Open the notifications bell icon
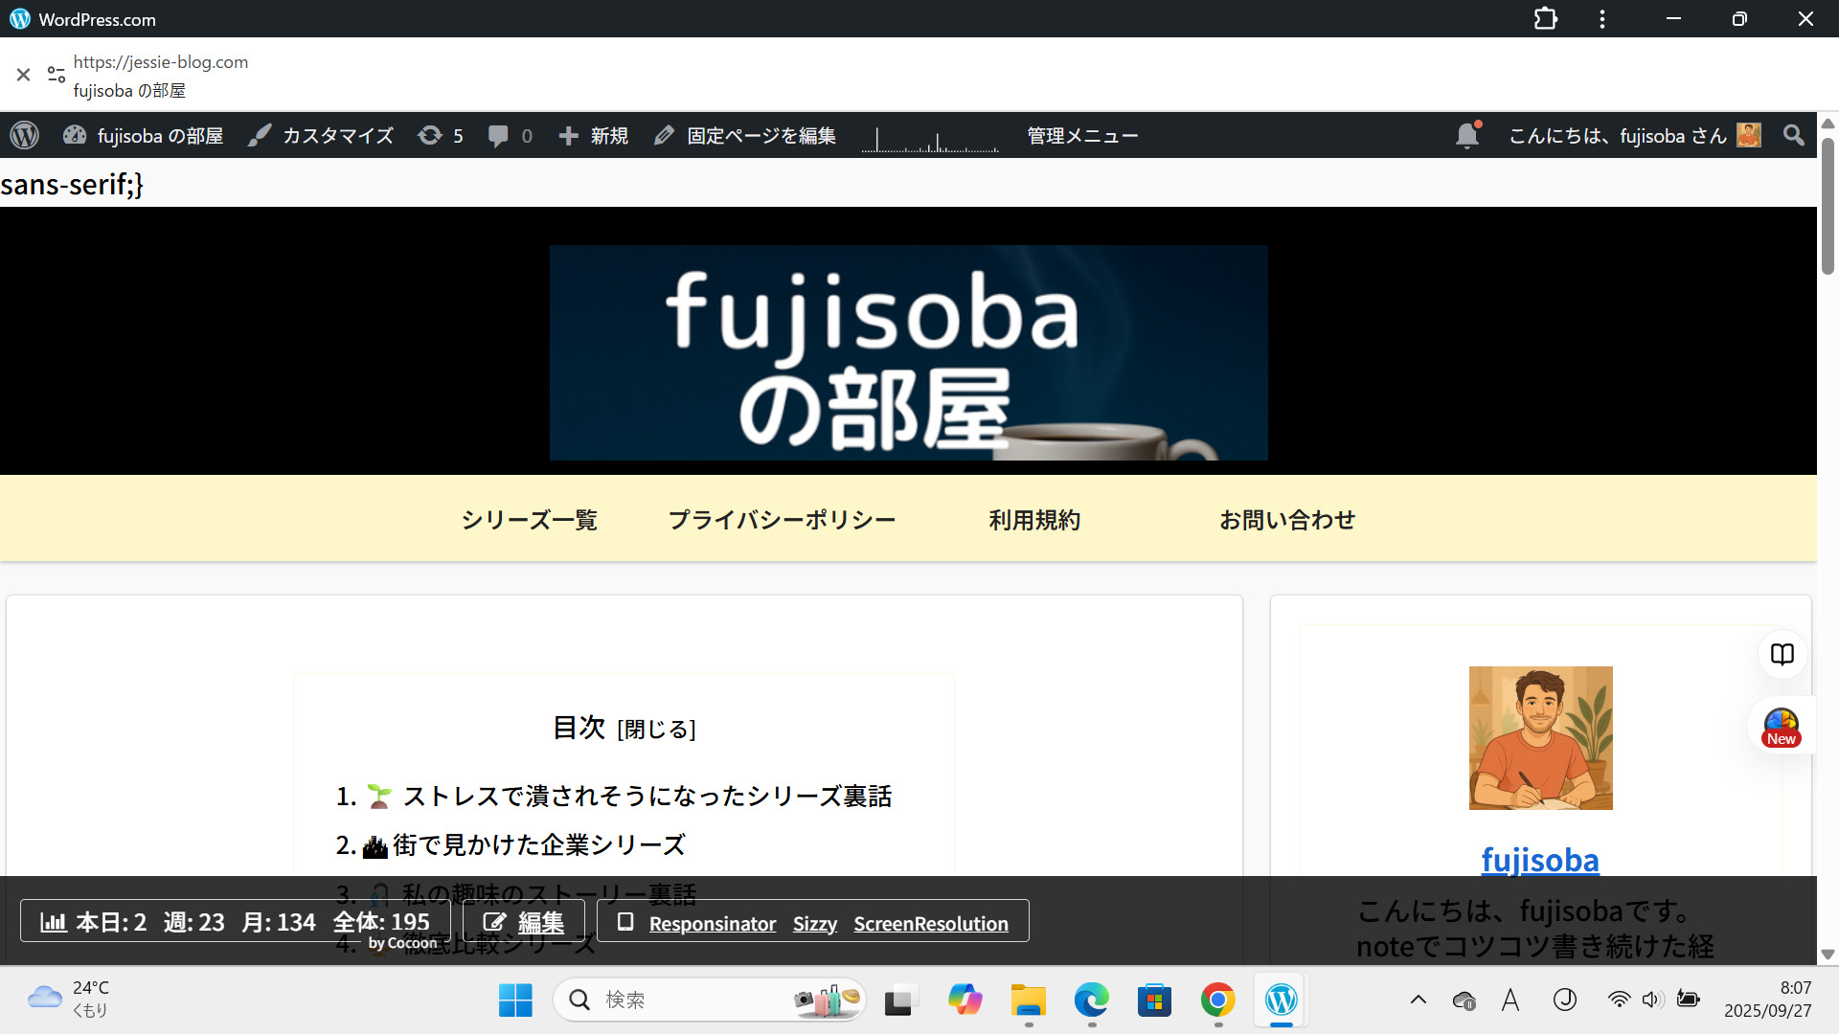 coord(1466,136)
